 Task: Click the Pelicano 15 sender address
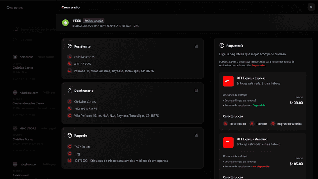pyautogui.click(x=114, y=71)
